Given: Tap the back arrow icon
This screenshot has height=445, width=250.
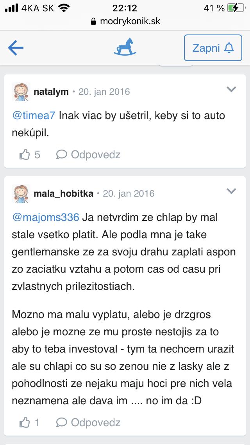Looking at the screenshot, I should [x=16, y=48].
